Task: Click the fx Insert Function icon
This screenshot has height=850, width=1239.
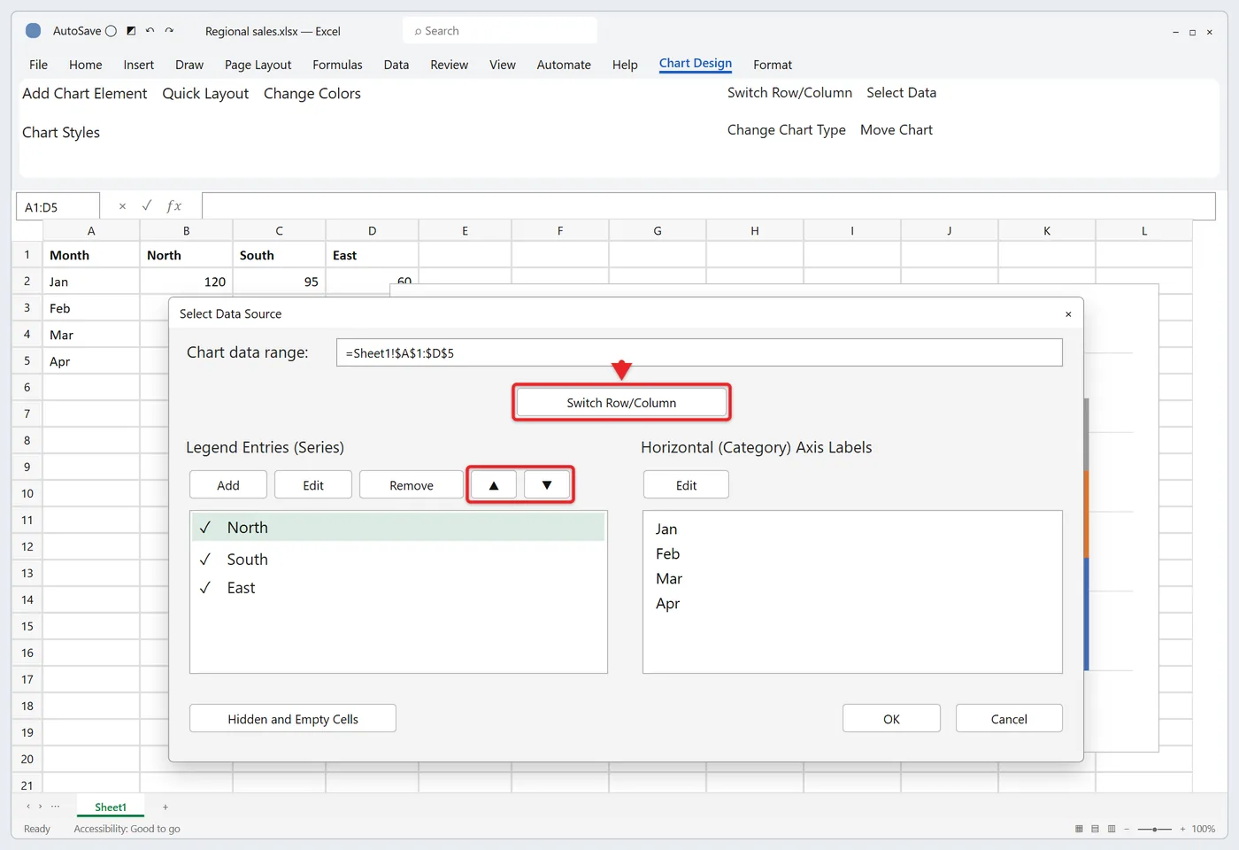Action: click(174, 206)
